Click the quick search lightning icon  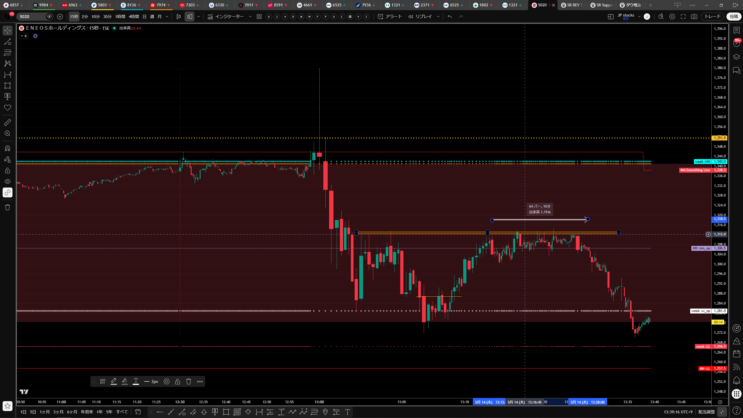click(x=661, y=17)
